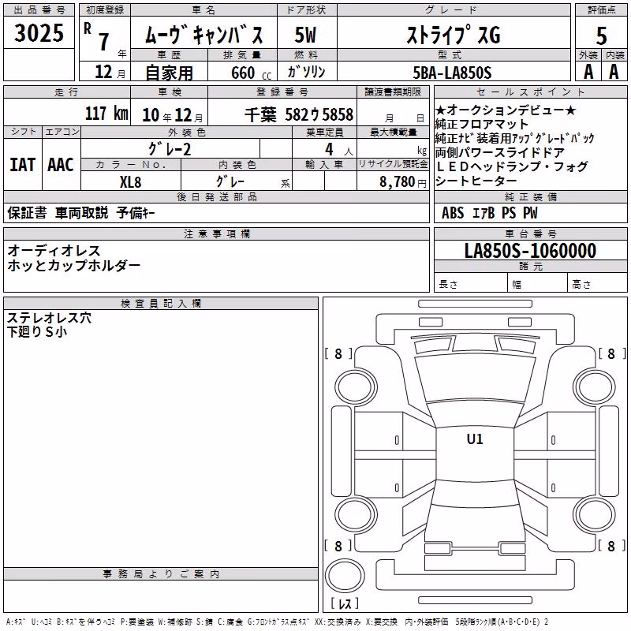Click the damage code legend line
Viewport: 631px width, 631px height.
[x=278, y=622]
